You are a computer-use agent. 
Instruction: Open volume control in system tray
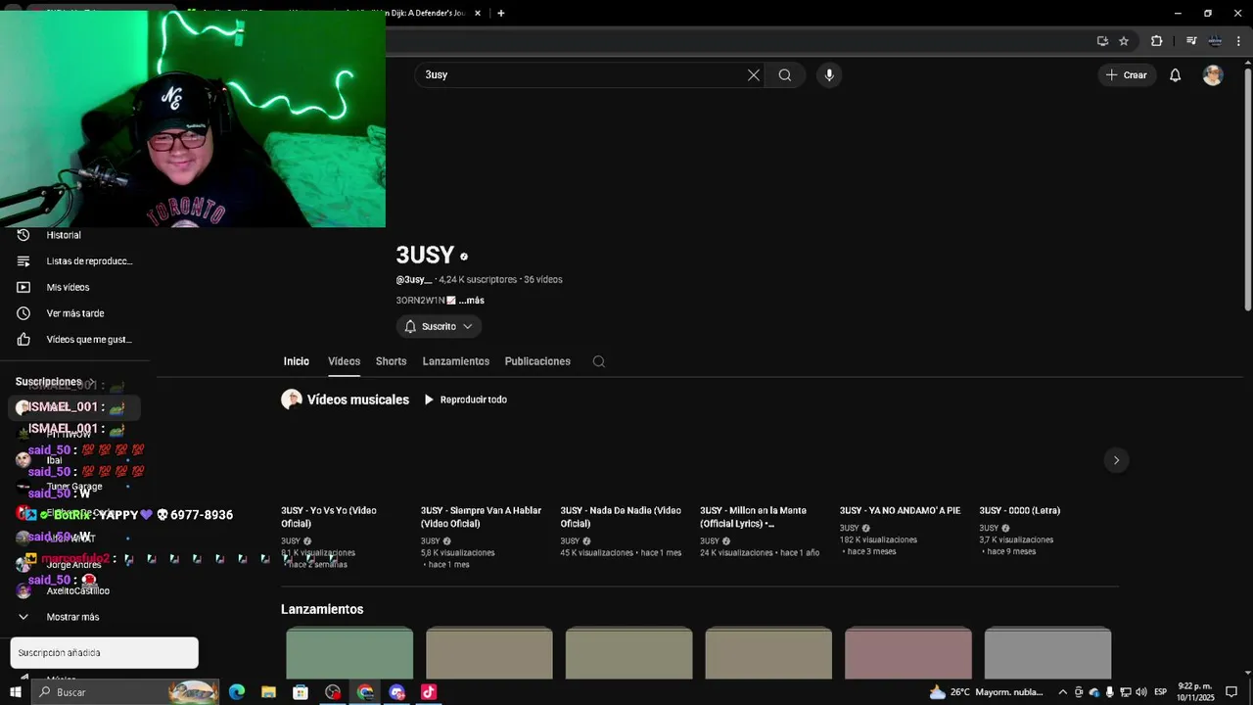click(1140, 692)
